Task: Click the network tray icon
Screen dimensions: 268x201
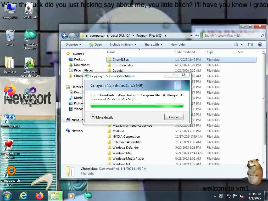Action: (x=229, y=196)
